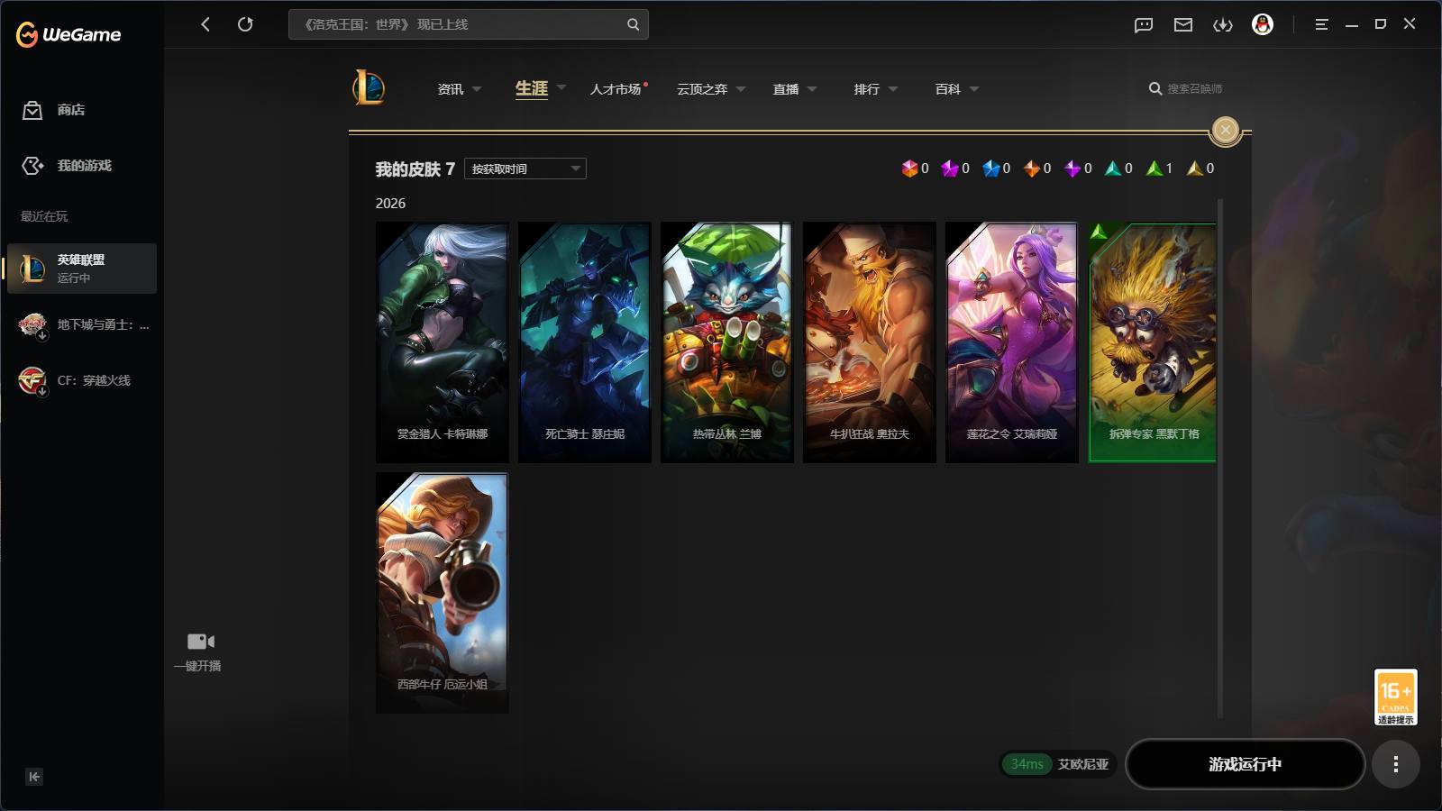Open the download manager icon
The height and width of the screenshot is (811, 1442).
pyautogui.click(x=1223, y=25)
